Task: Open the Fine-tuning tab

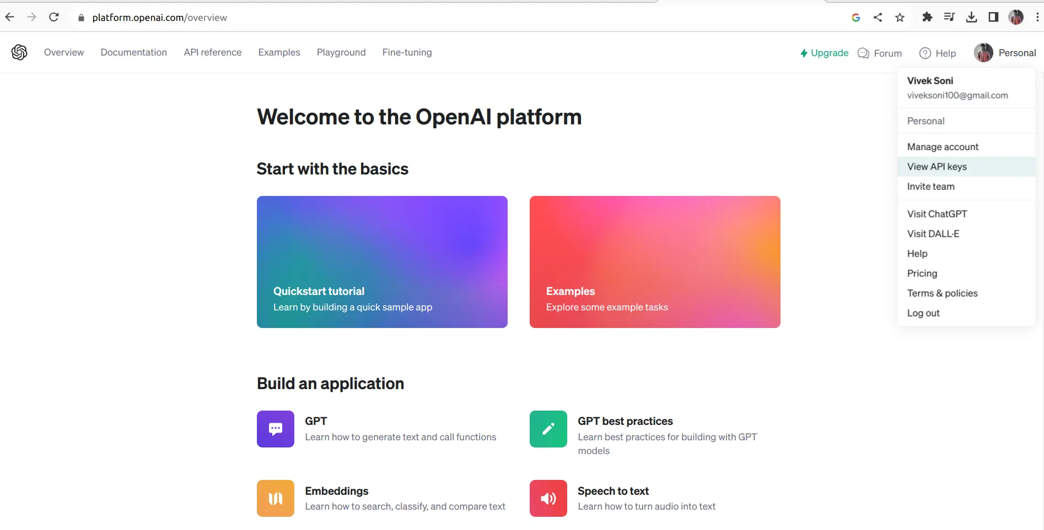Action: 407,52
